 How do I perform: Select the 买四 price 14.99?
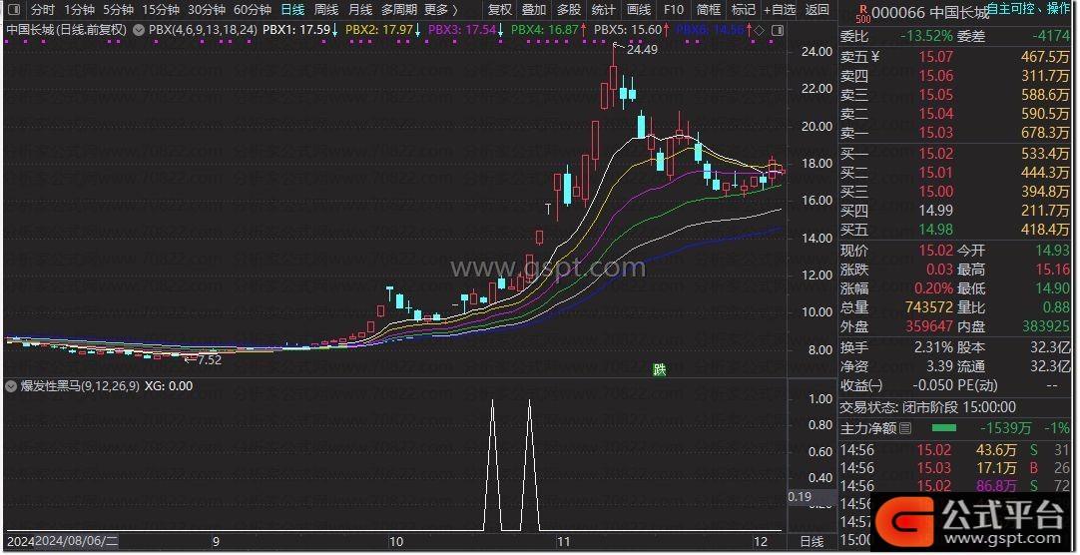(936, 210)
